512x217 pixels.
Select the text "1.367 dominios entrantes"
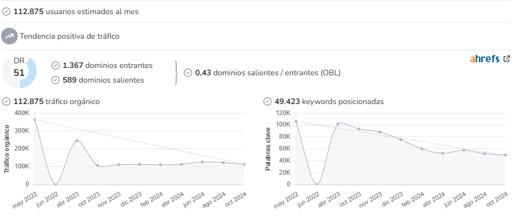click(108, 65)
